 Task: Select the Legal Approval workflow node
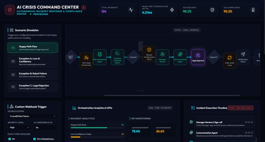click(198, 57)
